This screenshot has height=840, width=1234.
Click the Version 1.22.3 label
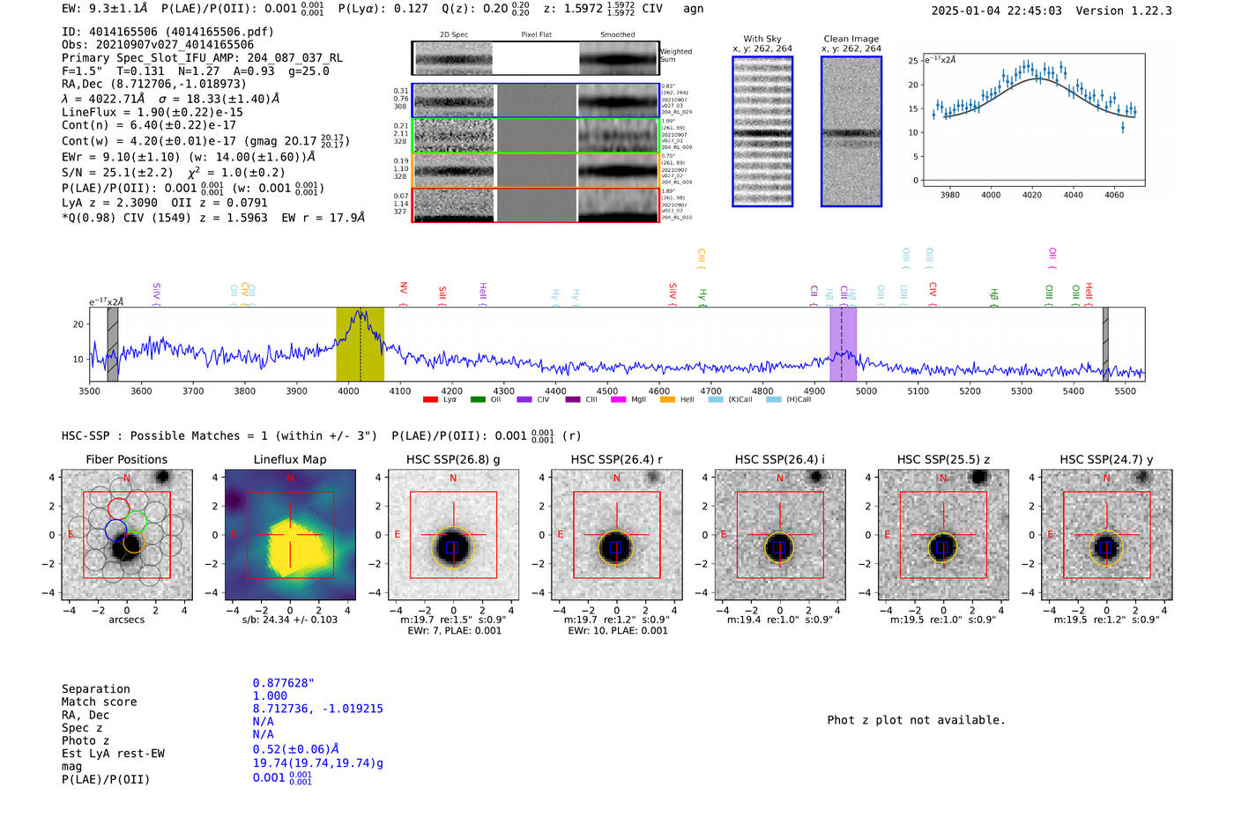coord(1124,11)
